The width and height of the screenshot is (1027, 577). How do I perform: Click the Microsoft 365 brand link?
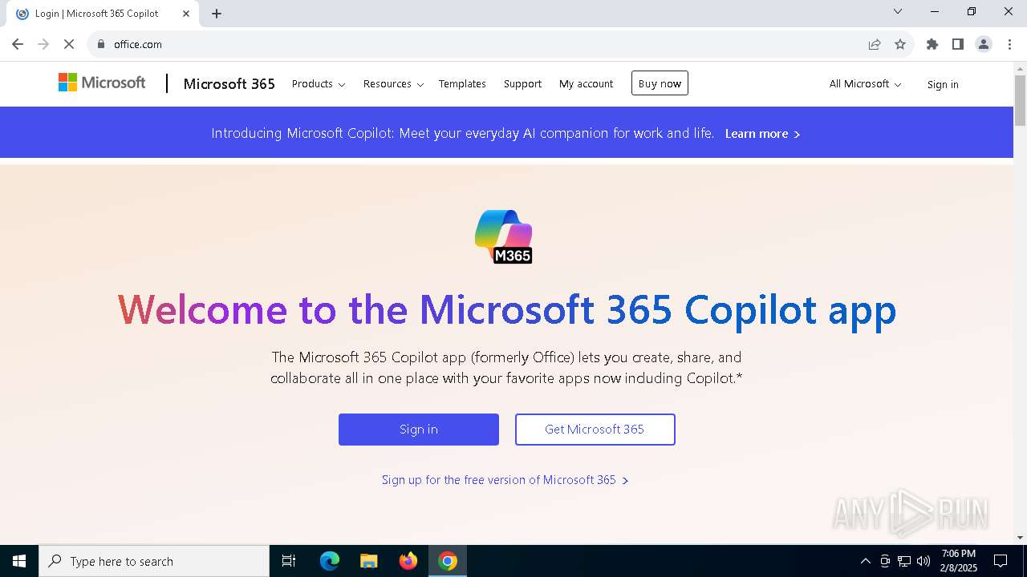pyautogui.click(x=229, y=83)
